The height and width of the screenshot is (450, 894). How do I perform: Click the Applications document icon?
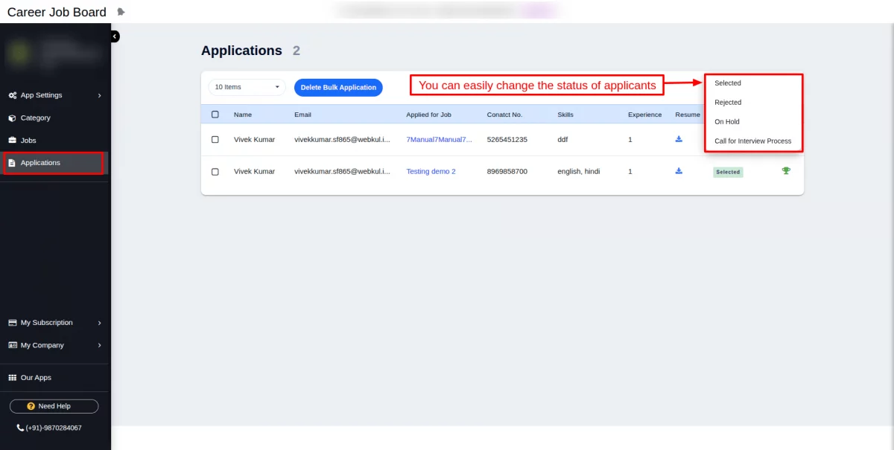12,163
